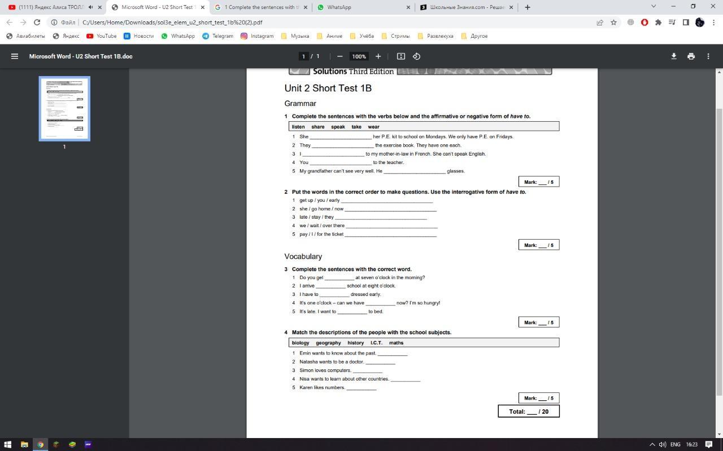Download the PDF file
This screenshot has height=451, width=723.
tap(673, 56)
